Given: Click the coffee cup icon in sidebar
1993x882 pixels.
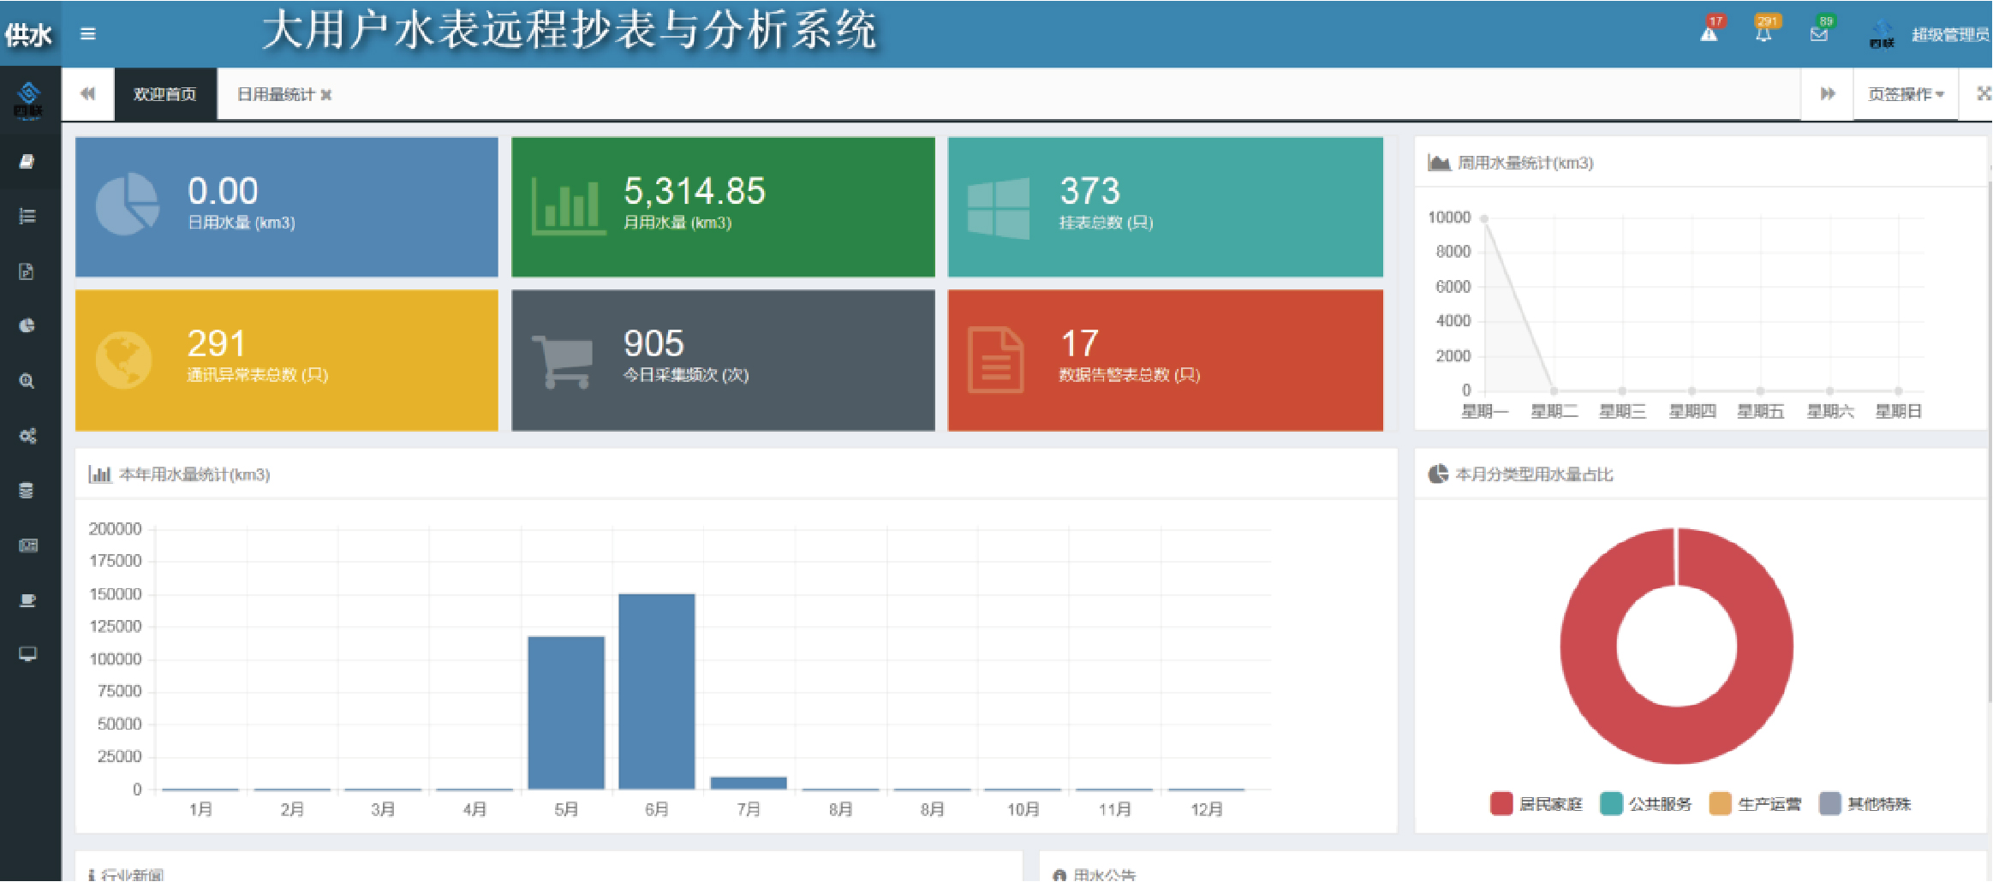Looking at the screenshot, I should 27,600.
